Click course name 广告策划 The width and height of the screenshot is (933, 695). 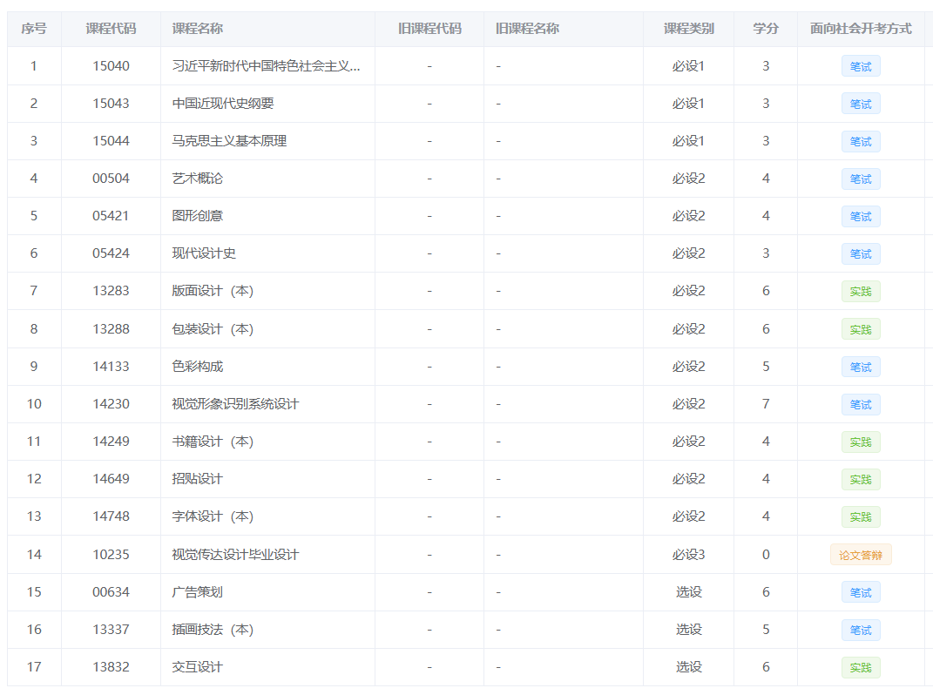tap(198, 592)
